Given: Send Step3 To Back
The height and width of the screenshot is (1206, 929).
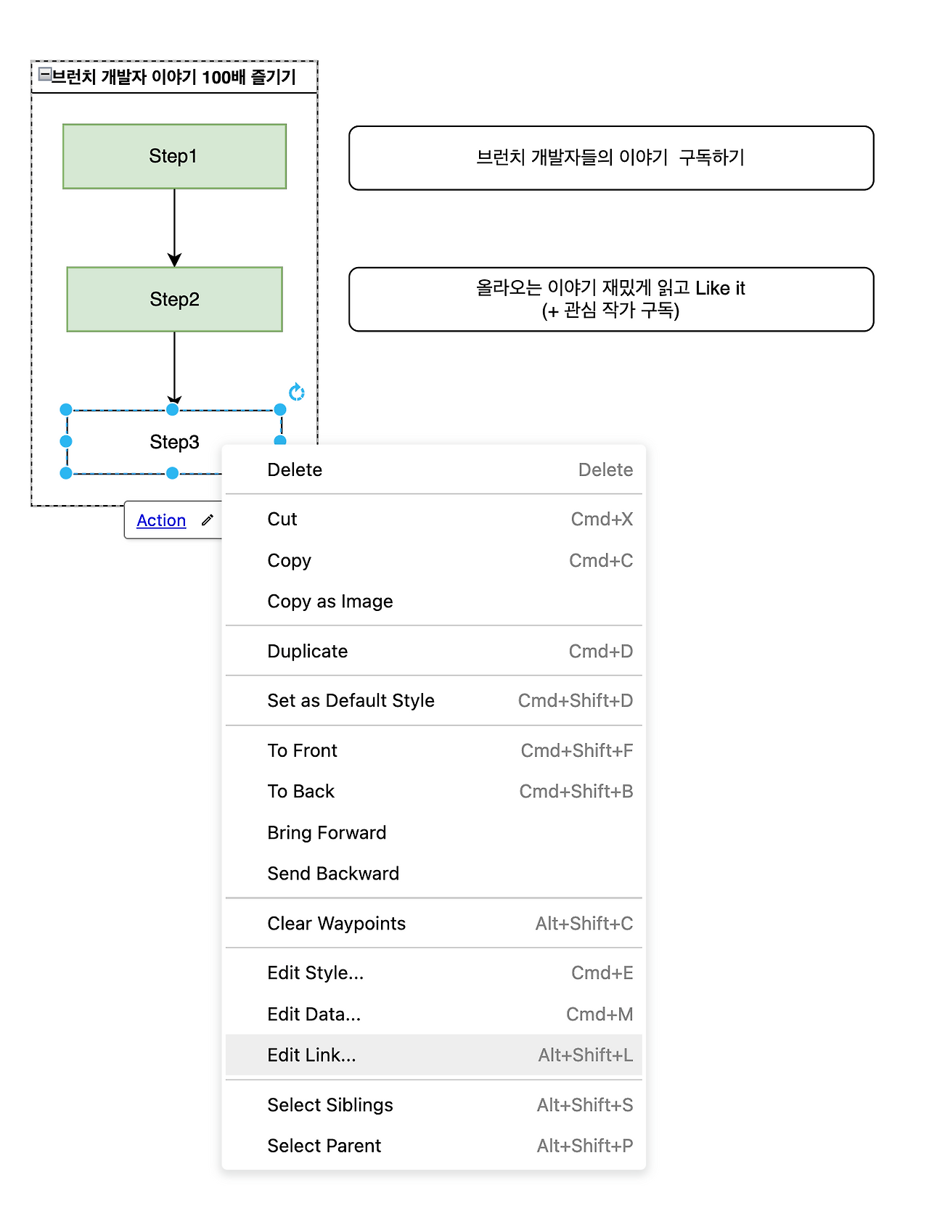Looking at the screenshot, I should pyautogui.click(x=300, y=791).
